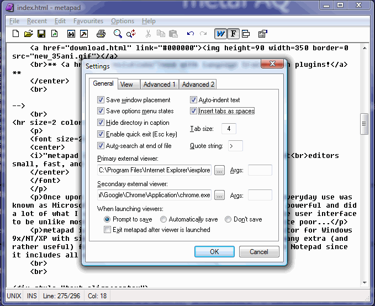
Task: Toggle Save options menu states checkbox
Action: [101, 111]
